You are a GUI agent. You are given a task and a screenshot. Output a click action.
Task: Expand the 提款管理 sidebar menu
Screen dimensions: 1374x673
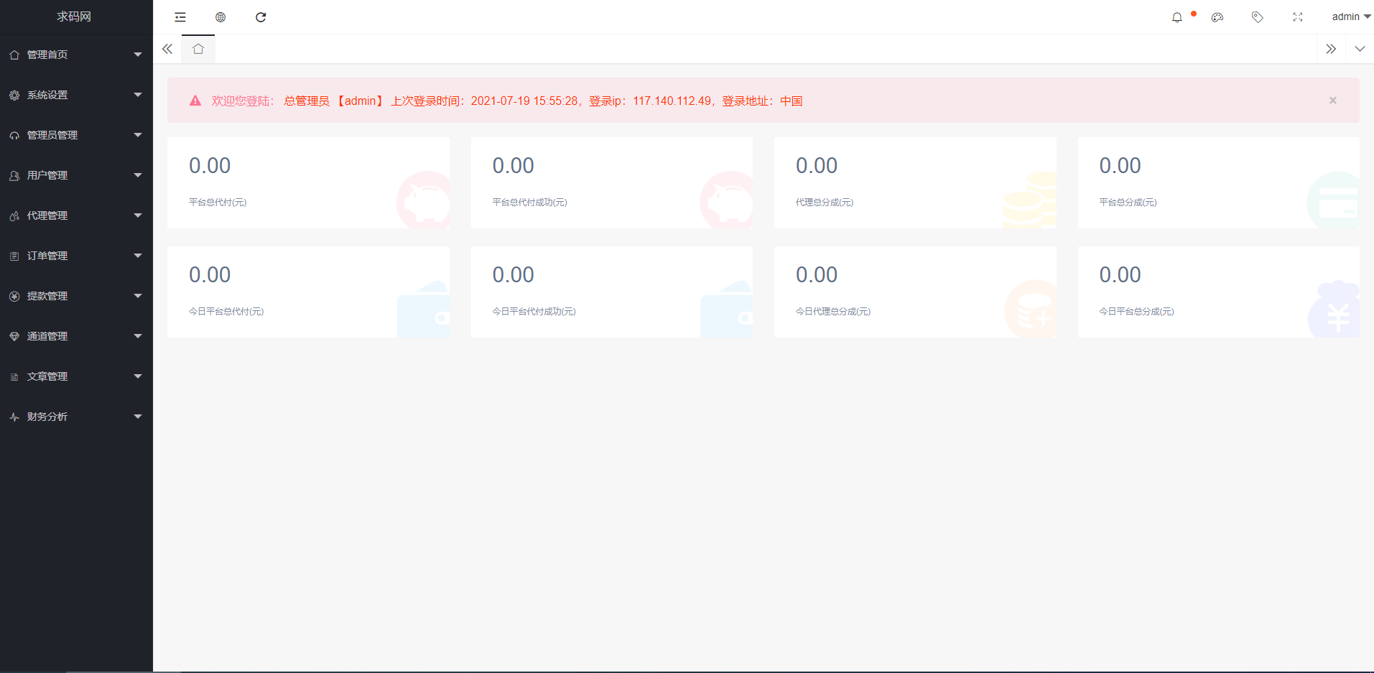click(x=76, y=296)
